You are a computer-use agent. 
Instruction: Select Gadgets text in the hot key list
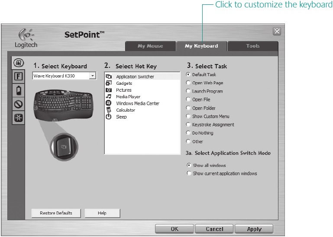click(x=124, y=83)
